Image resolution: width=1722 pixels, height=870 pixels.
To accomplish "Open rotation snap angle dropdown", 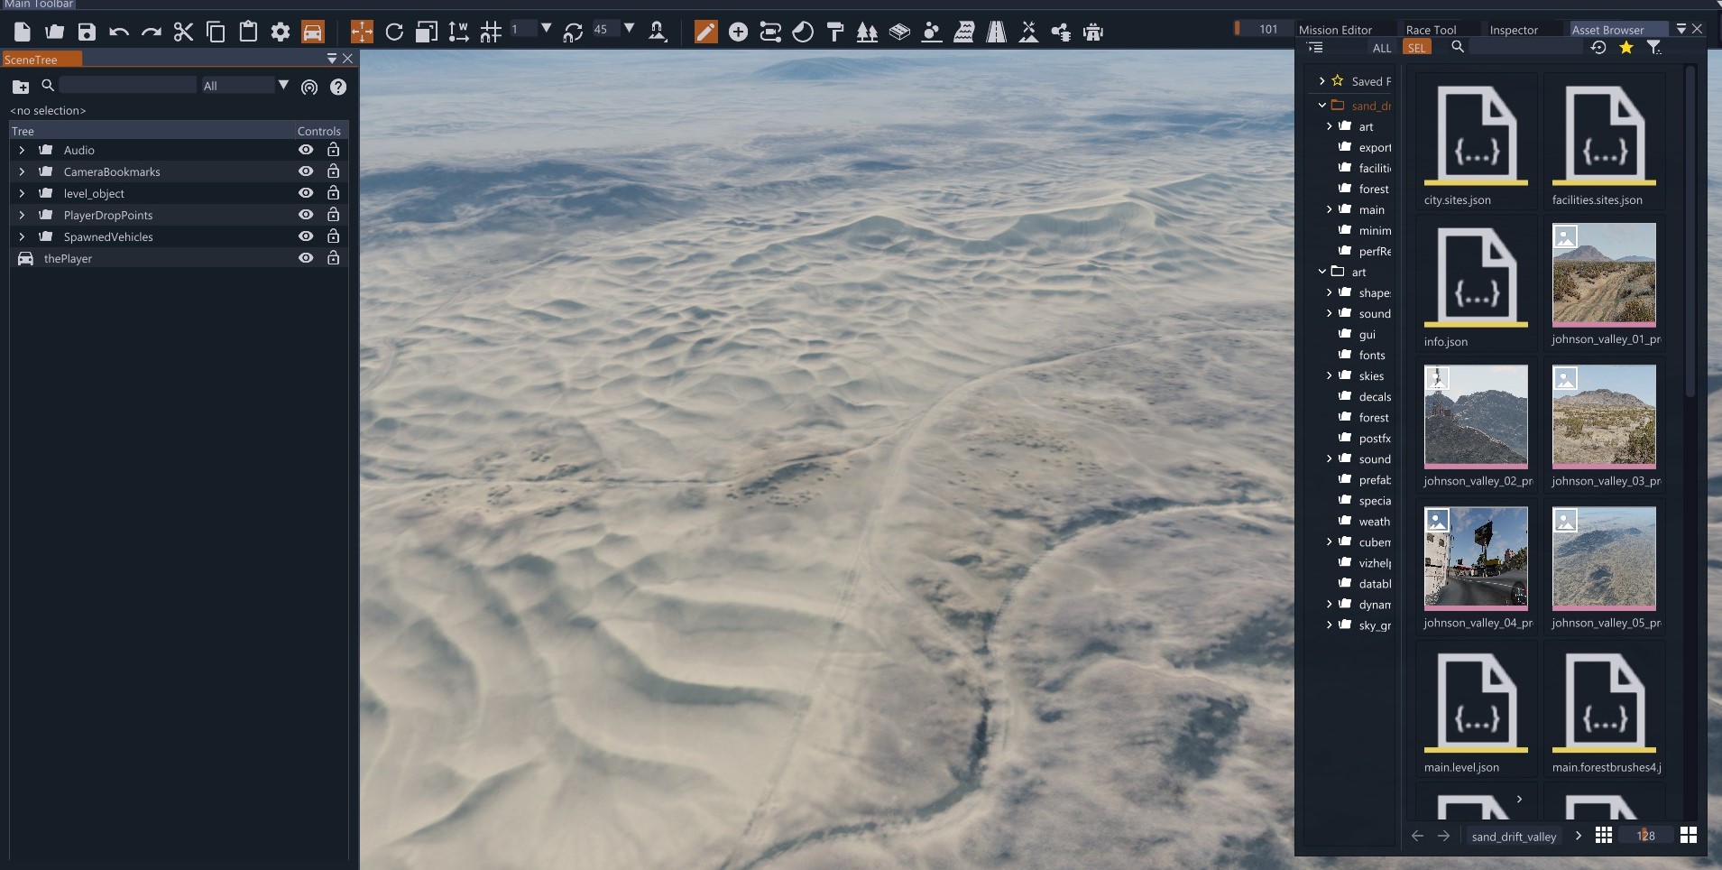I will [x=629, y=29].
